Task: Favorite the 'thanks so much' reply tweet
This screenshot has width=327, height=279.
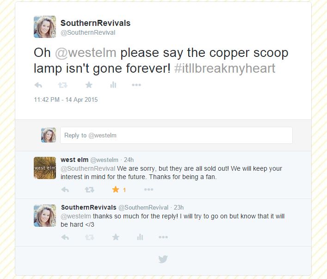Action: point(116,237)
